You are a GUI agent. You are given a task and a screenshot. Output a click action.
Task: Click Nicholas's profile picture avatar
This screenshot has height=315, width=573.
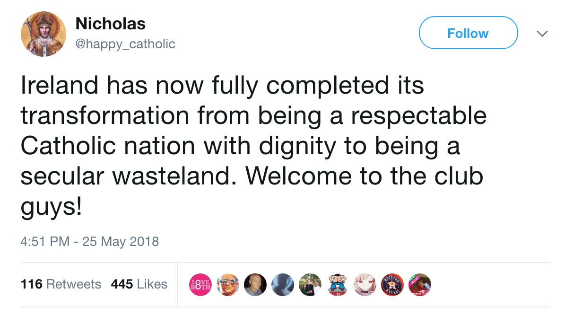pos(43,33)
